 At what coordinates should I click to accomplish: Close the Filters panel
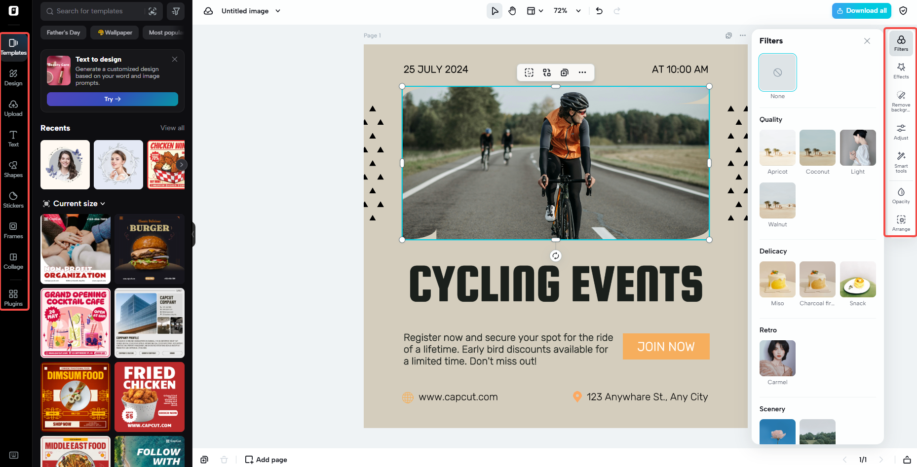(867, 41)
